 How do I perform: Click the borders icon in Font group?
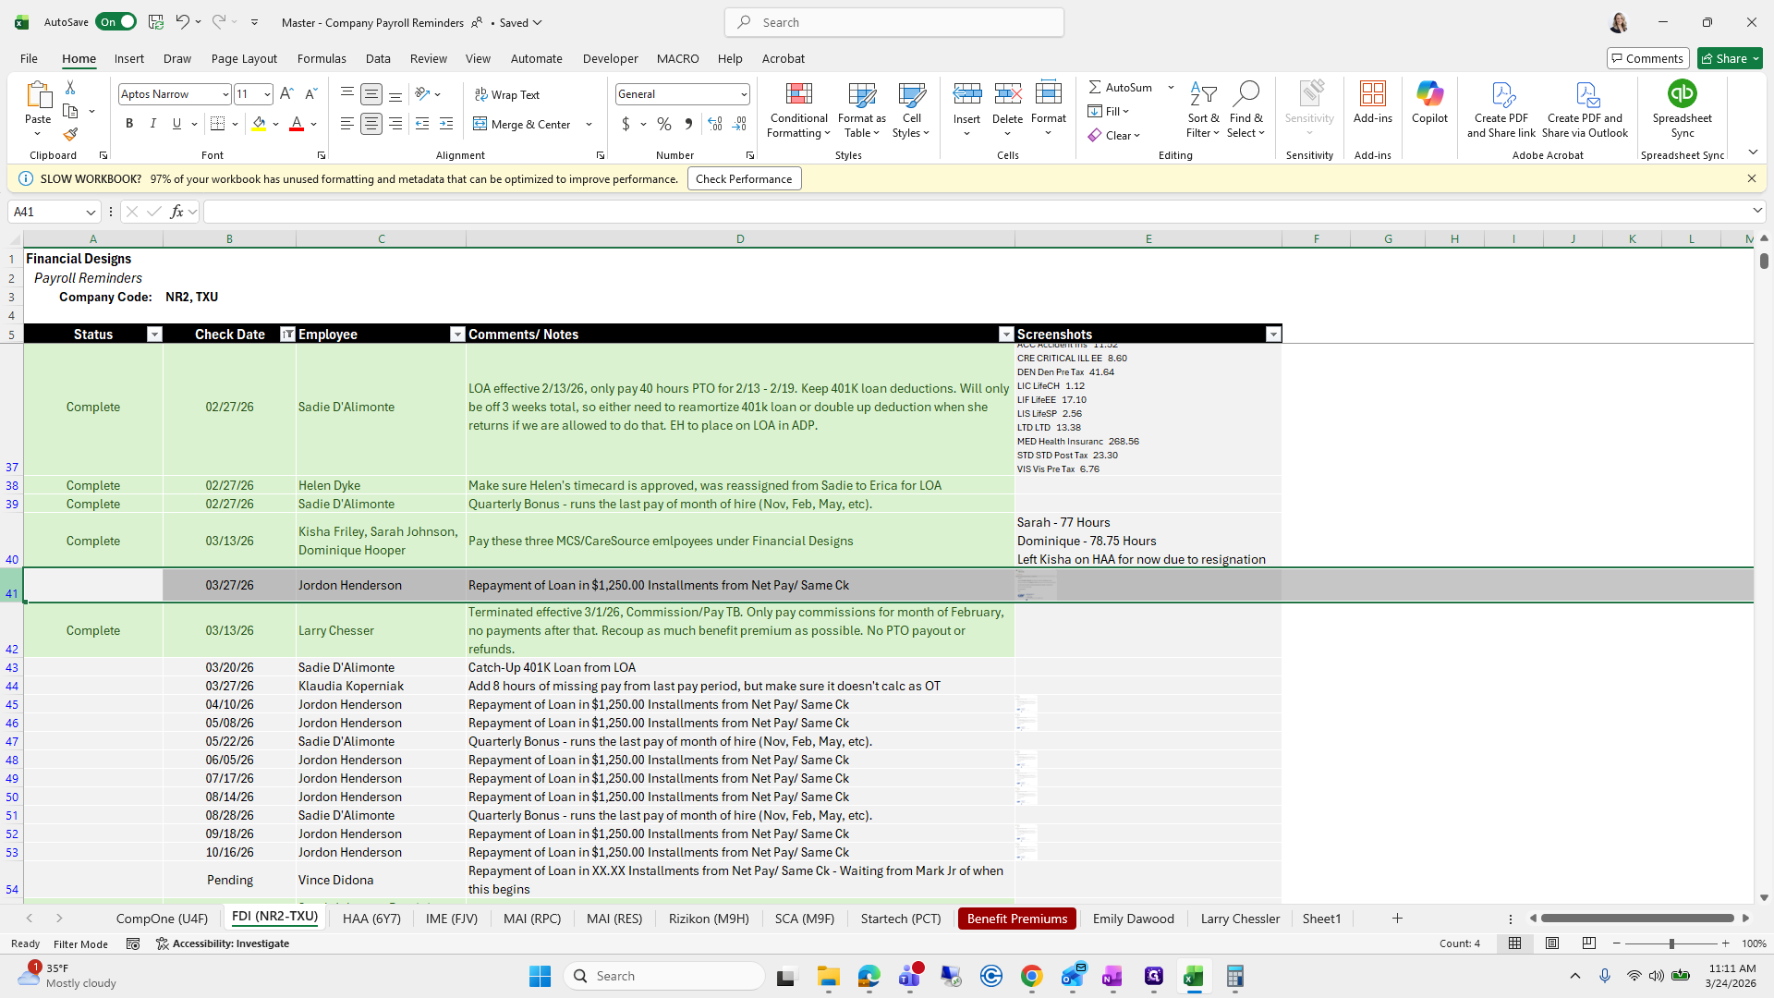pyautogui.click(x=218, y=124)
